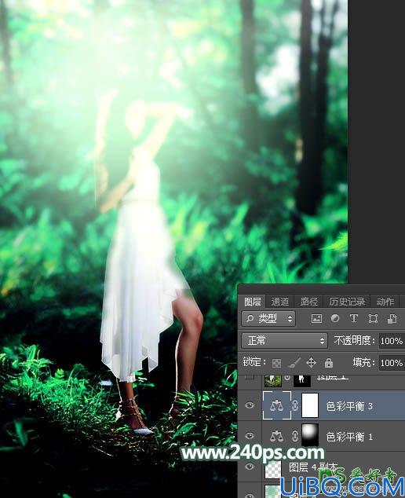Image resolution: width=405 pixels, height=498 pixels.
Task: Select gradient layer mask of 色彩平衡 1
Action: 310,435
